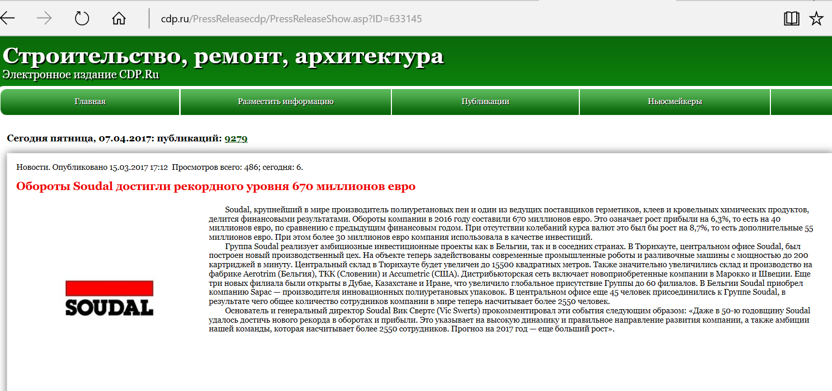
Task: Click the date text Сегодня пятница, 07.04.2017
Action: tap(80, 138)
